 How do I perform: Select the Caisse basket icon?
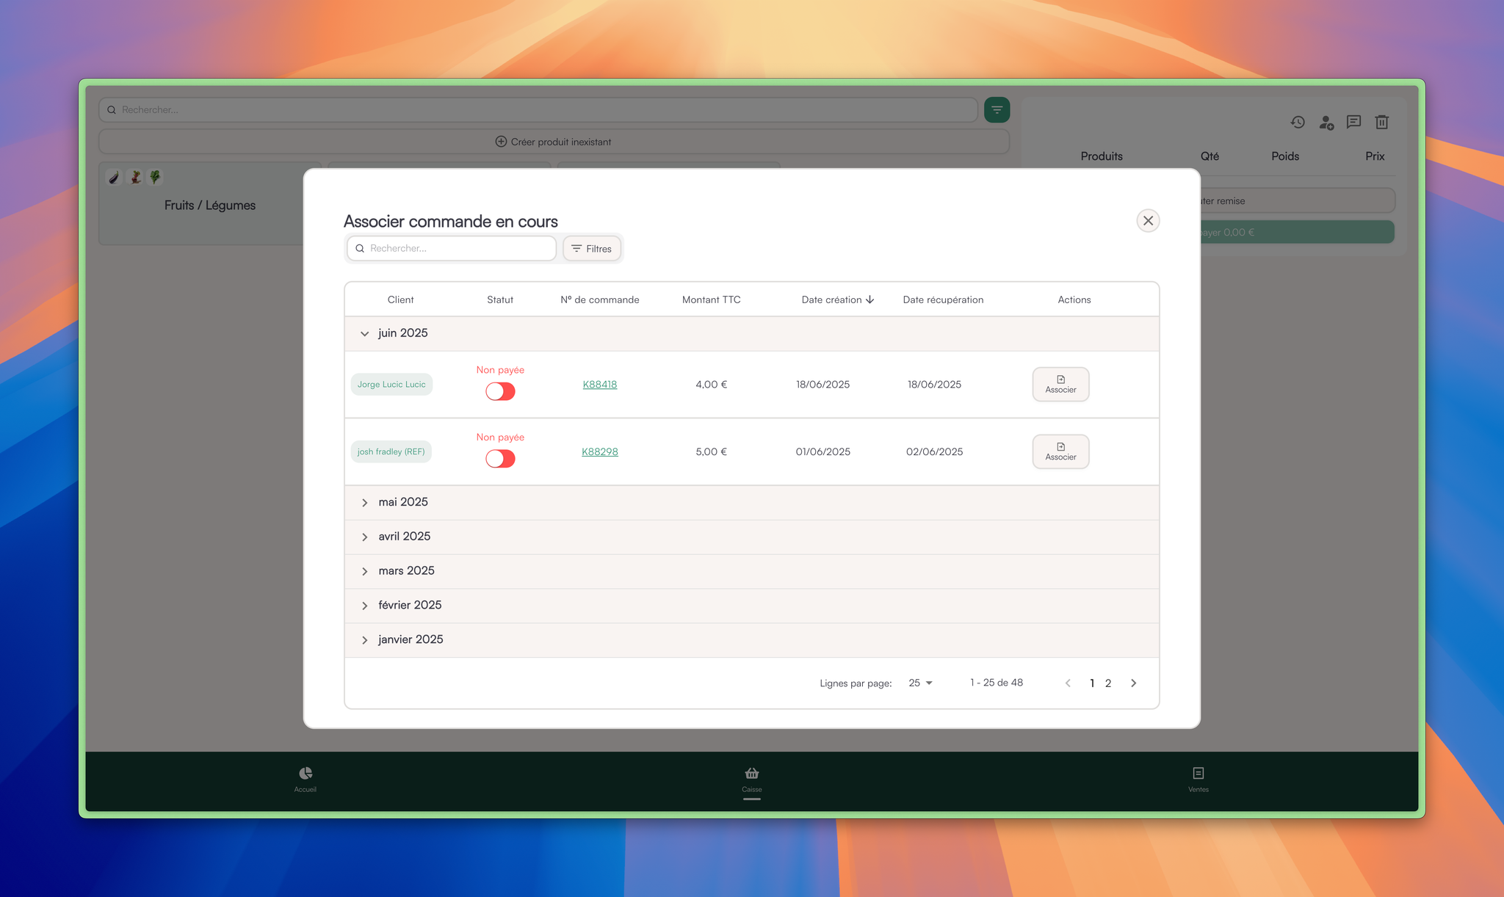[751, 774]
